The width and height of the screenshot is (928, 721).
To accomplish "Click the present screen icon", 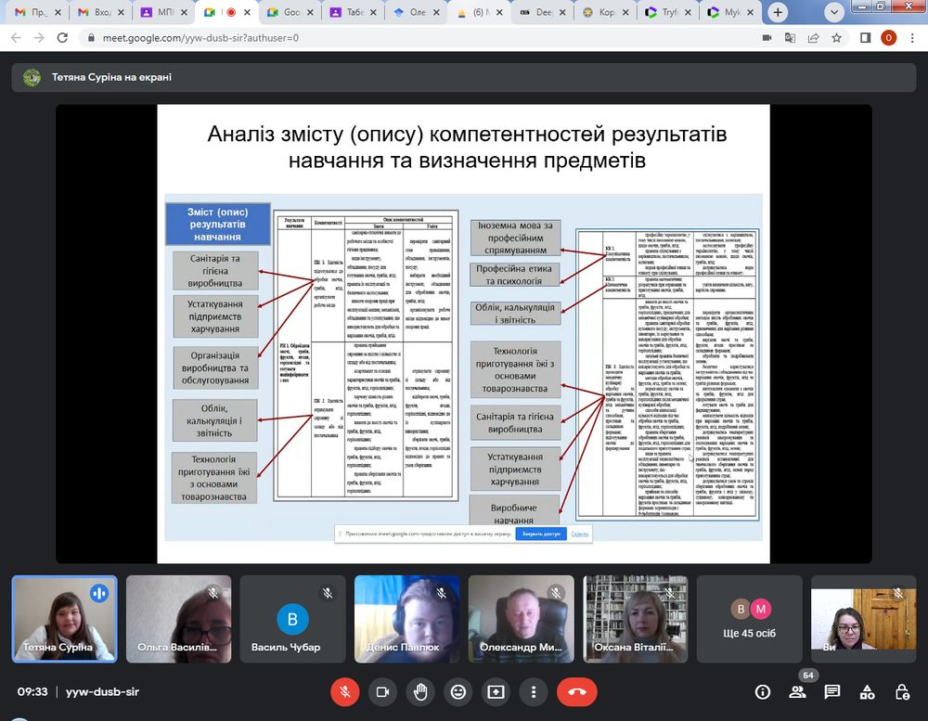I will point(496,692).
